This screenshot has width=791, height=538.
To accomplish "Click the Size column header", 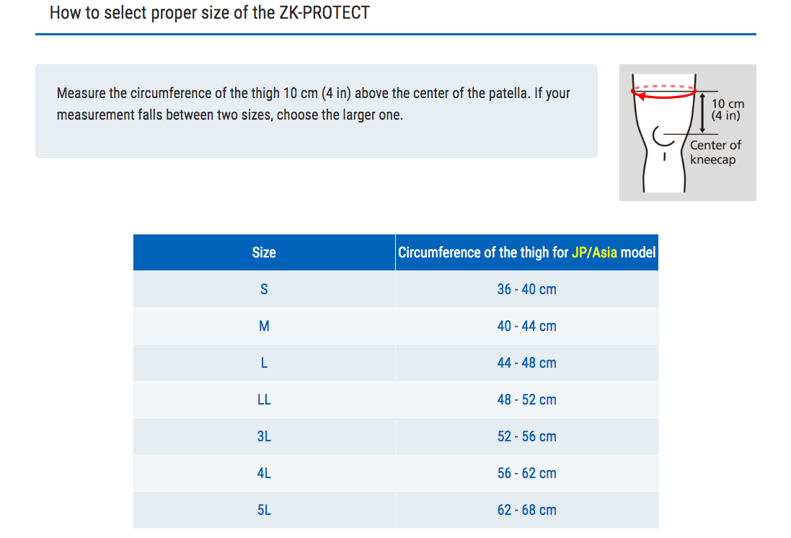I will (x=264, y=252).
